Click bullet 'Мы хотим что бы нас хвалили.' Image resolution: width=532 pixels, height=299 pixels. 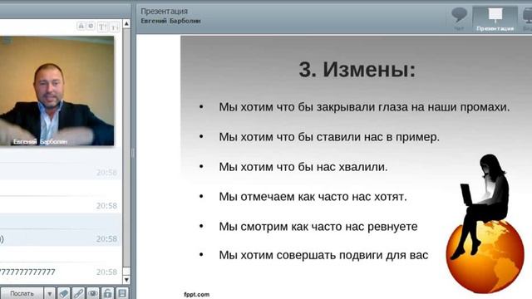click(303, 167)
